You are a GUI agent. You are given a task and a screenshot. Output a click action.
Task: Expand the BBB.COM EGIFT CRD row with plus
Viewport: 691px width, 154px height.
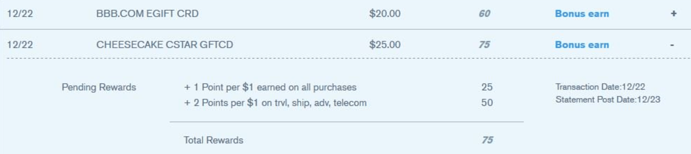[673, 14]
